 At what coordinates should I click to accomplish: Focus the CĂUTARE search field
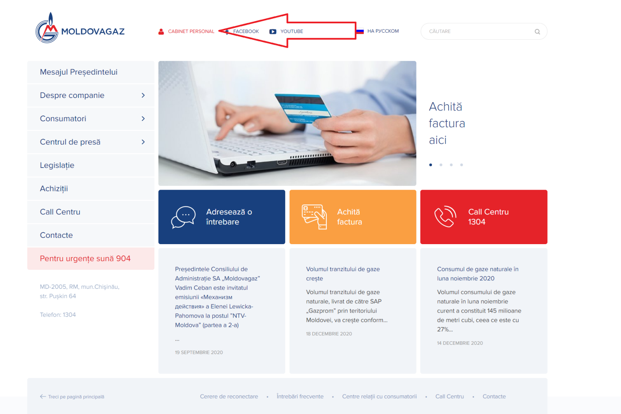click(x=484, y=31)
